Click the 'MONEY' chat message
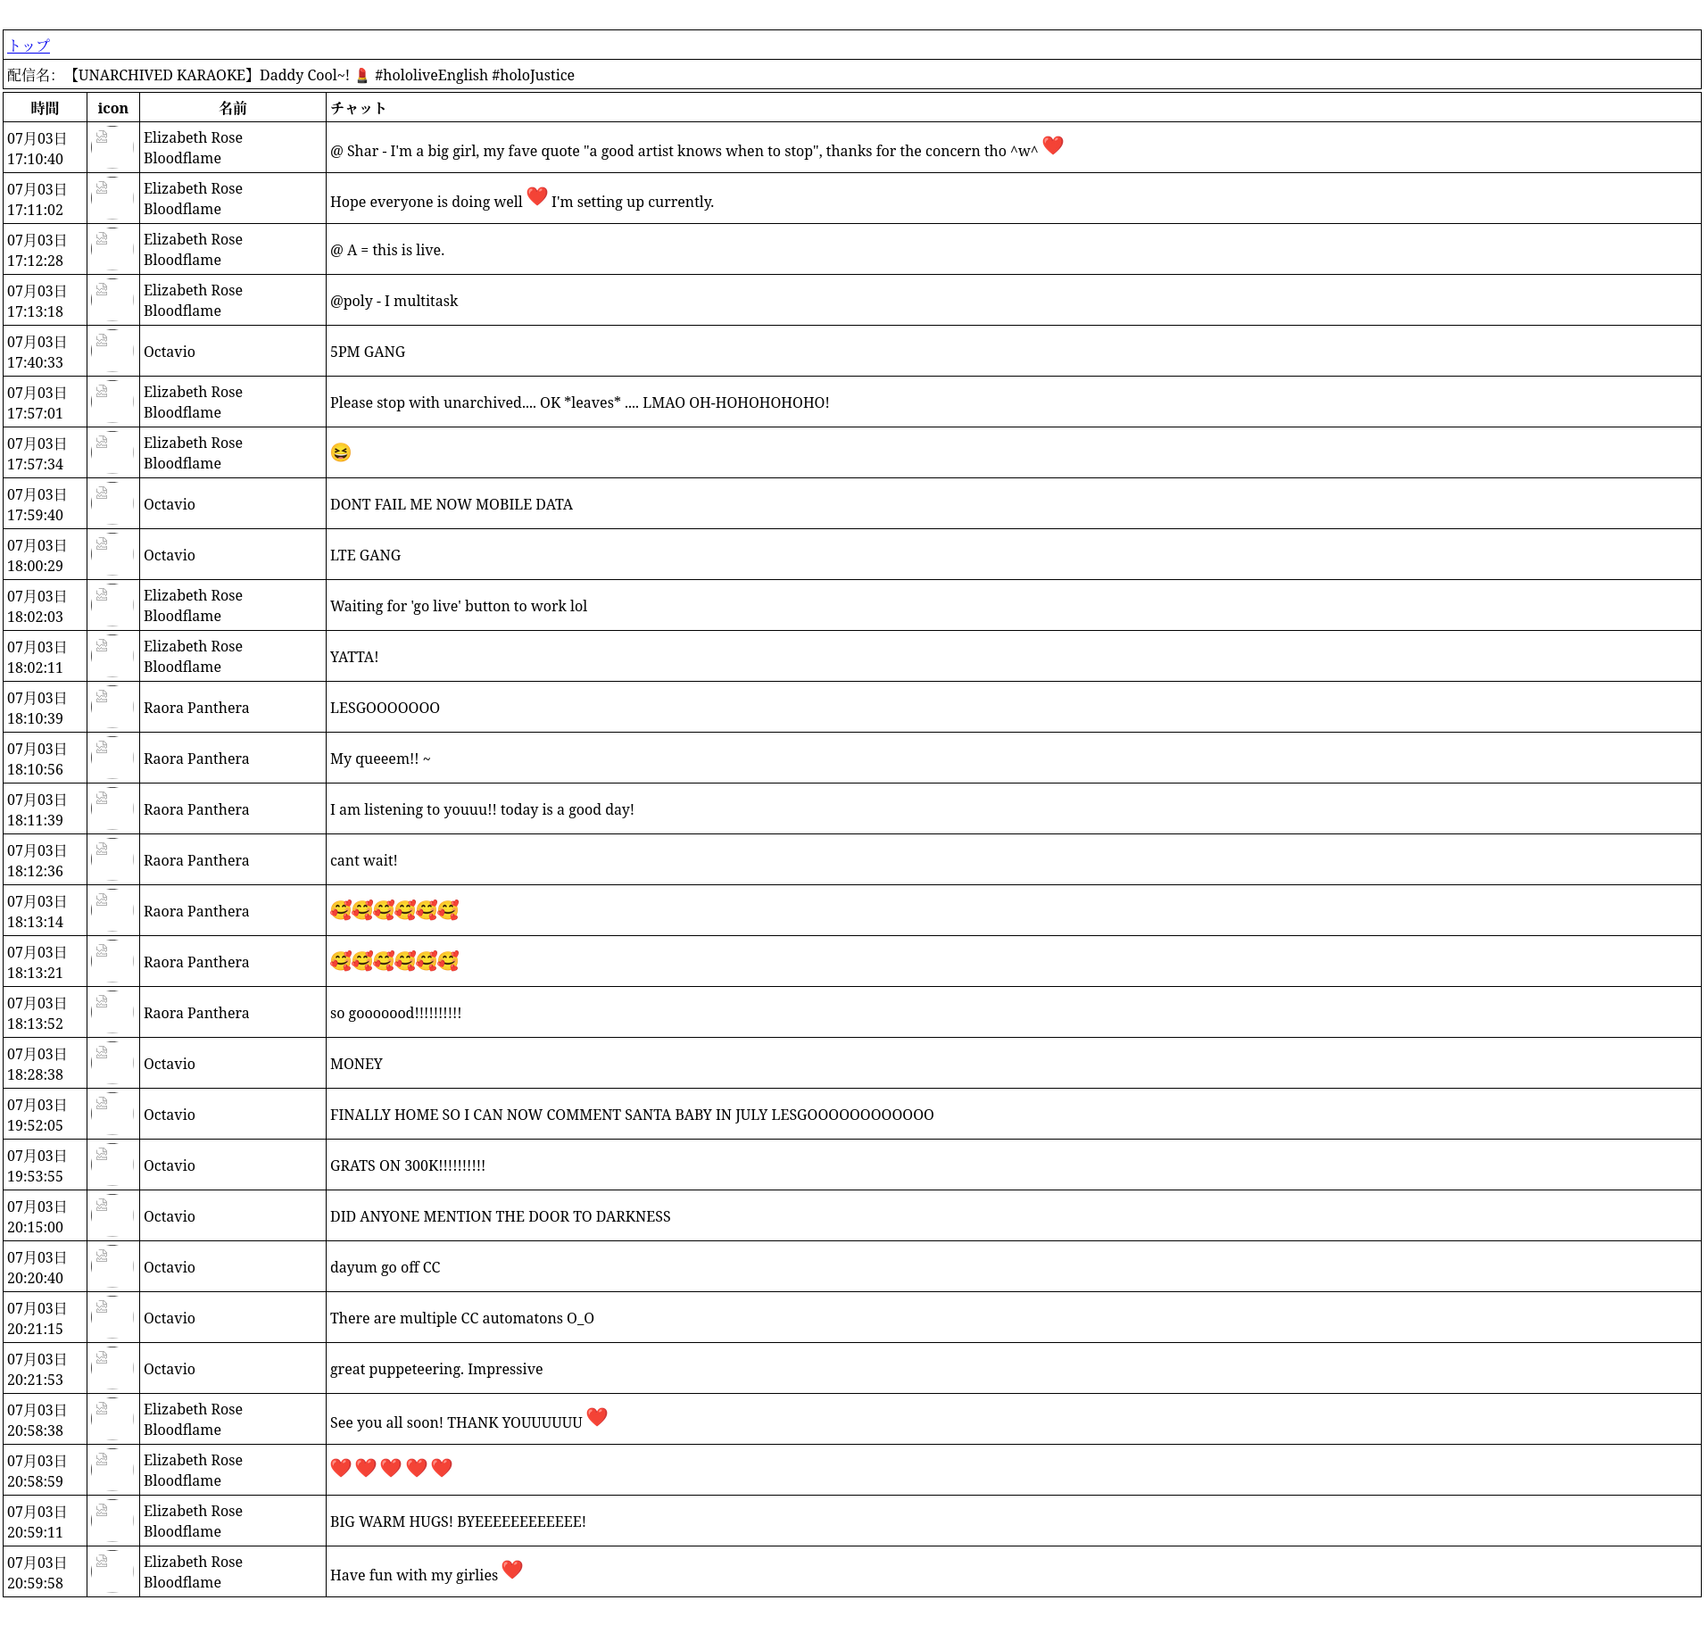This screenshot has height=1625, width=1708. [x=356, y=1064]
